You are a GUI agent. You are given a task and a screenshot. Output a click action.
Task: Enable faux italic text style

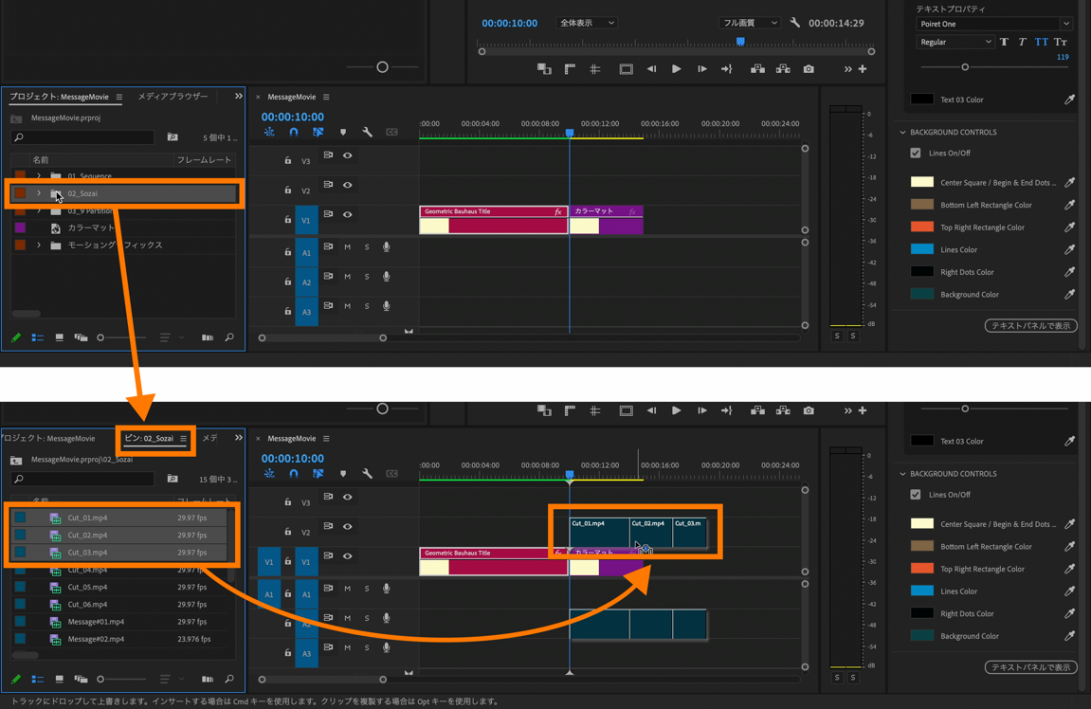(1022, 42)
